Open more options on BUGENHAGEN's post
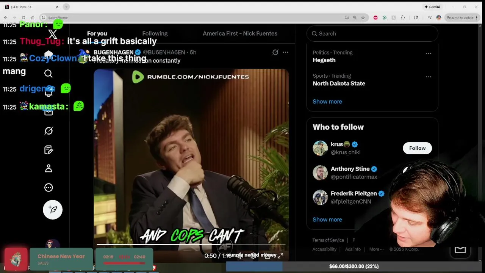The height and width of the screenshot is (273, 485). click(285, 52)
